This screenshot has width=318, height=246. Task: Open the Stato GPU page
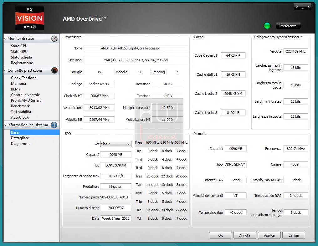(19, 52)
